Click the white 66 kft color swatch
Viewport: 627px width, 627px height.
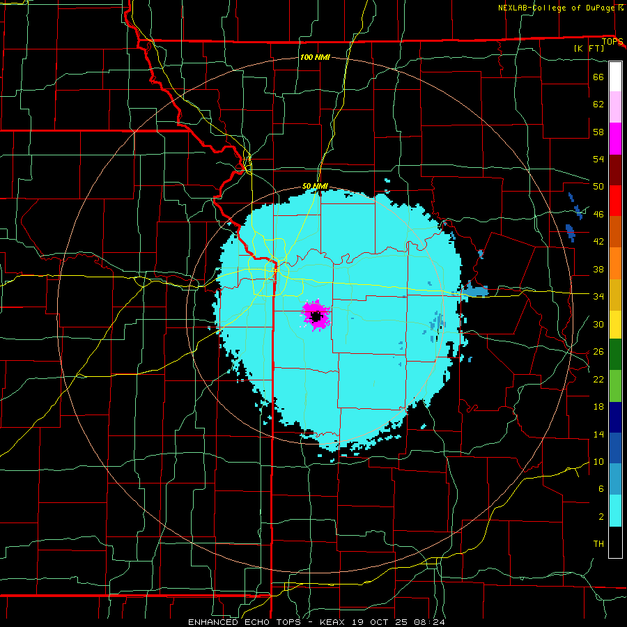coord(615,77)
